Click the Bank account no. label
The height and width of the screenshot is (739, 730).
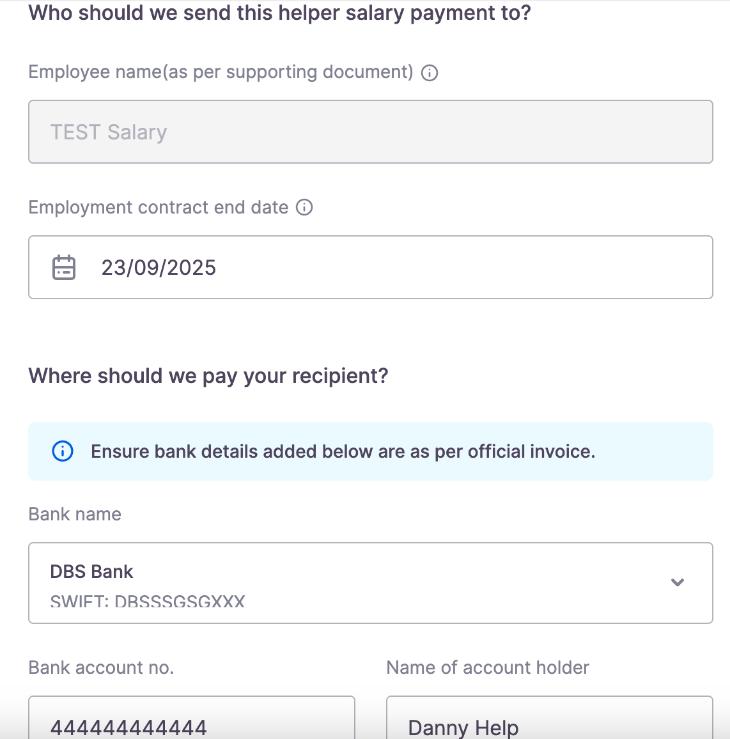pyautogui.click(x=102, y=668)
